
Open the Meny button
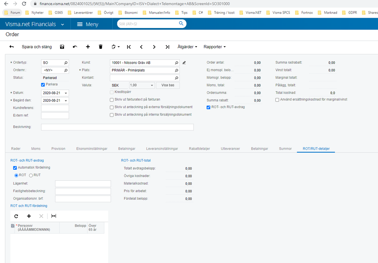[87, 24]
